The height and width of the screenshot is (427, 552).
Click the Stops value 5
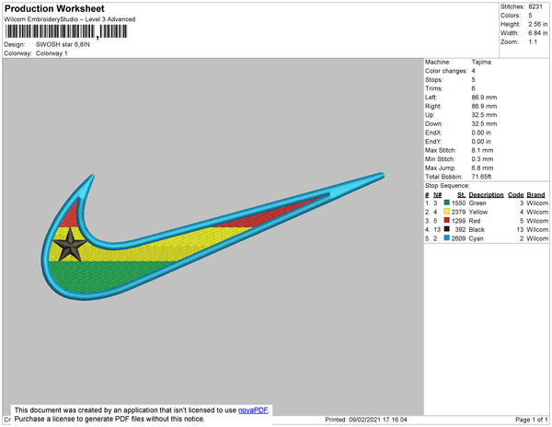(474, 79)
